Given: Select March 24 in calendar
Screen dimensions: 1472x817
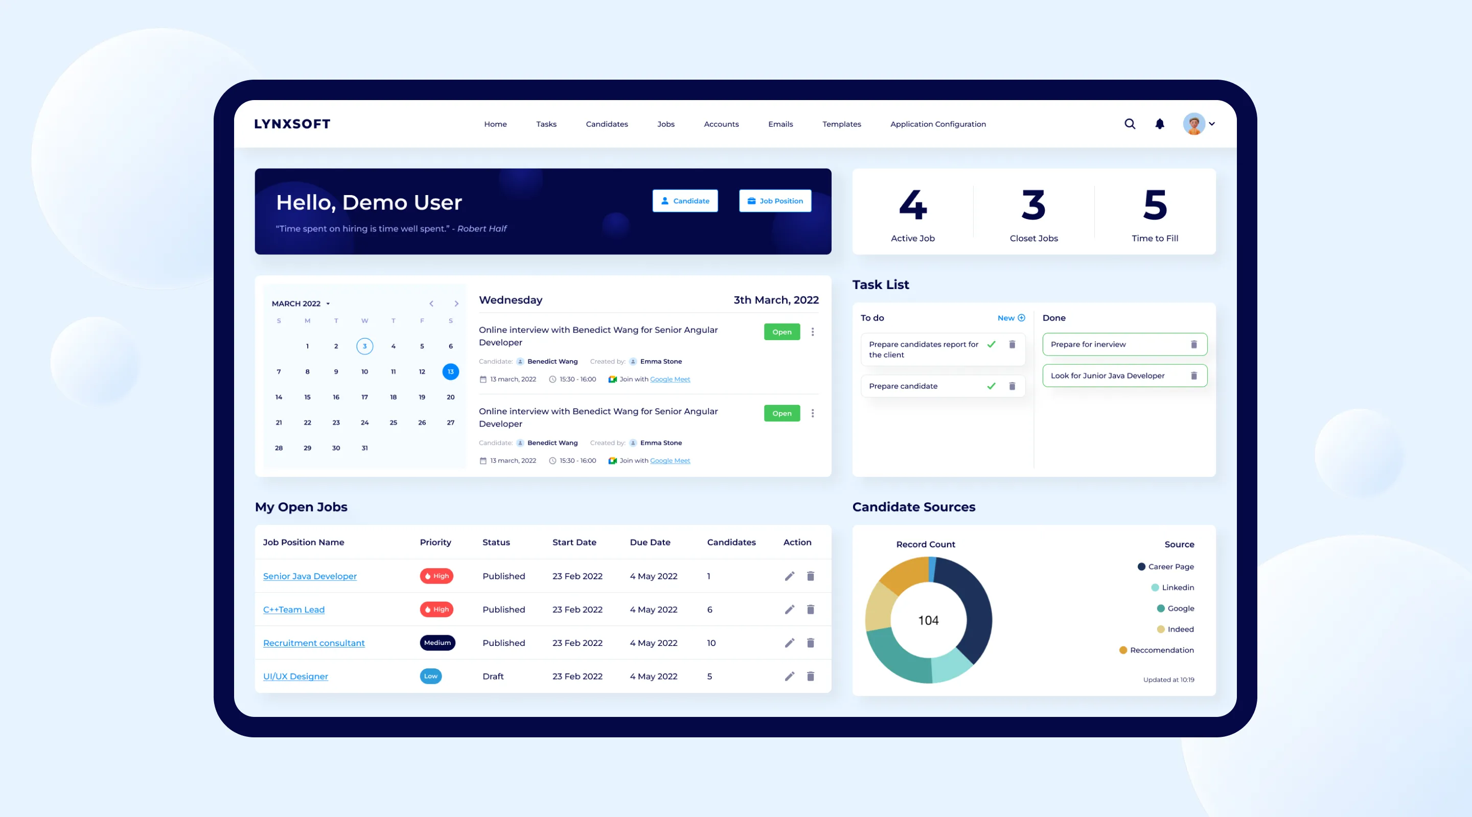Looking at the screenshot, I should [x=364, y=422].
